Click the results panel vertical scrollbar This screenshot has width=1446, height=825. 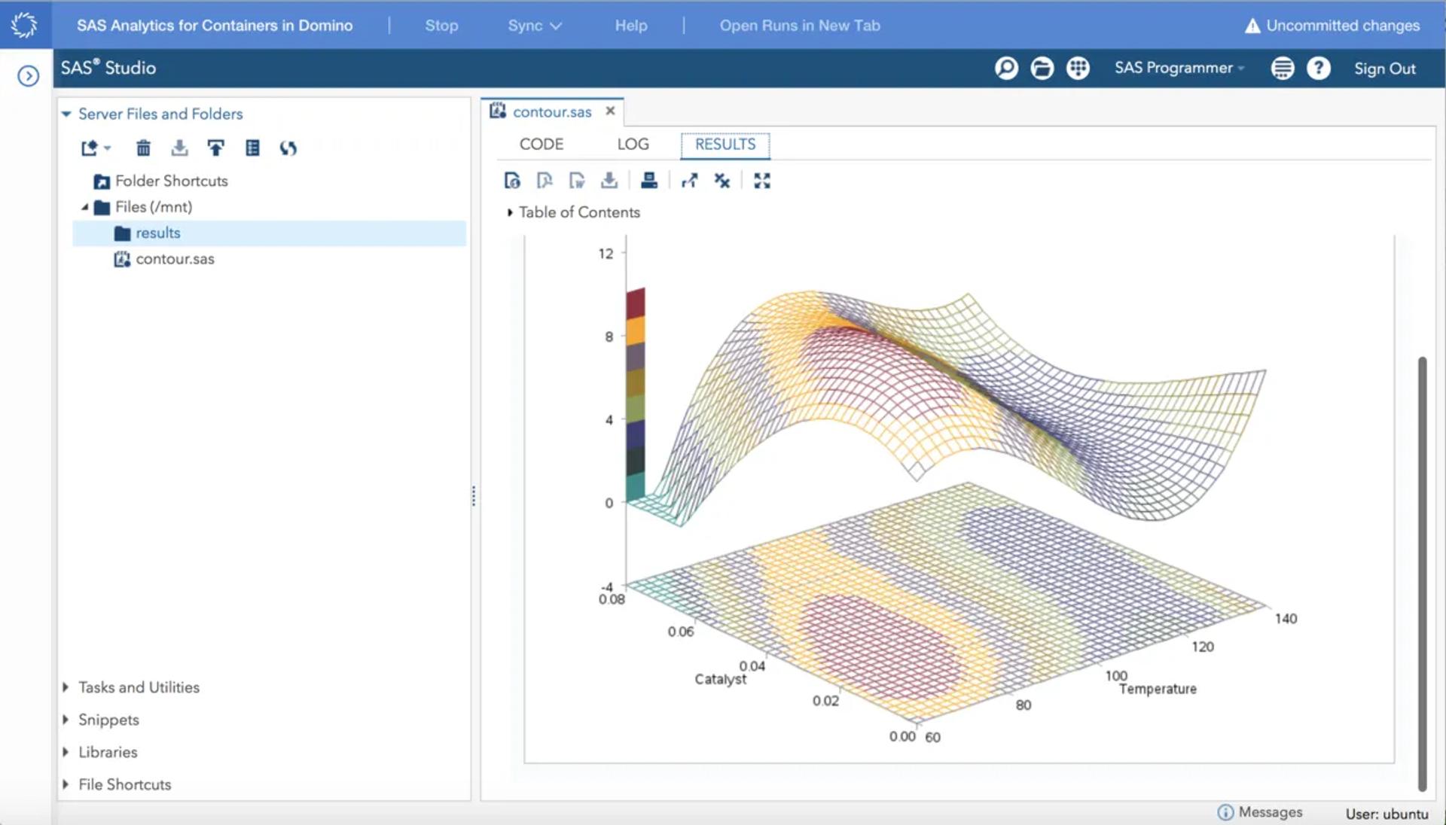(1422, 572)
